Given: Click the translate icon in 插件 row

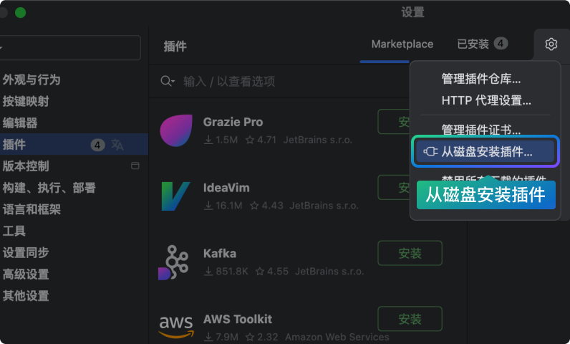Looking at the screenshot, I should pos(117,145).
